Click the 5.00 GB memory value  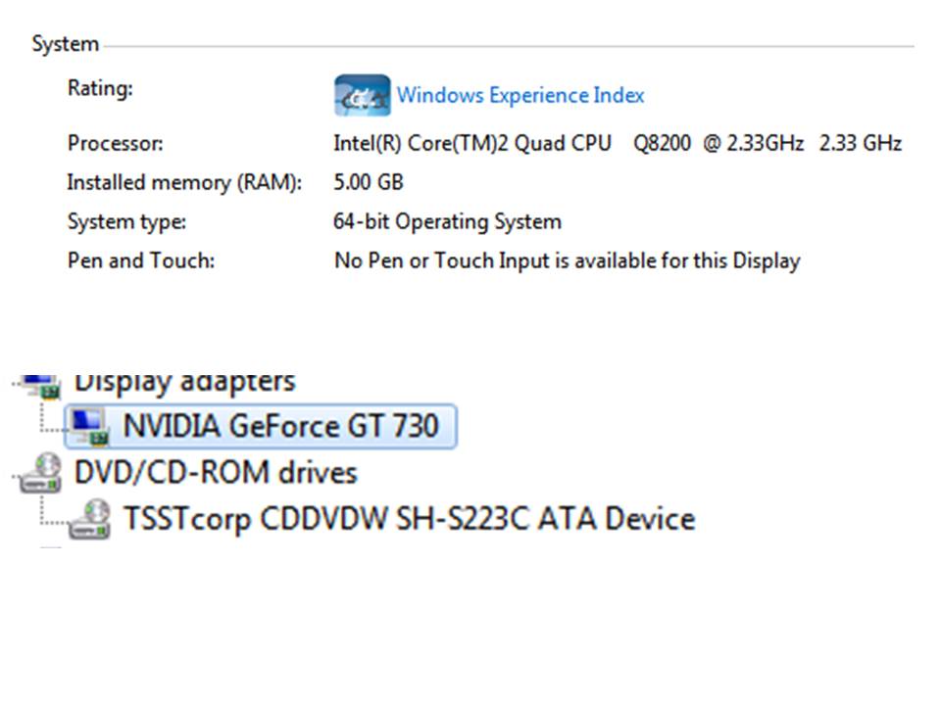[368, 182]
